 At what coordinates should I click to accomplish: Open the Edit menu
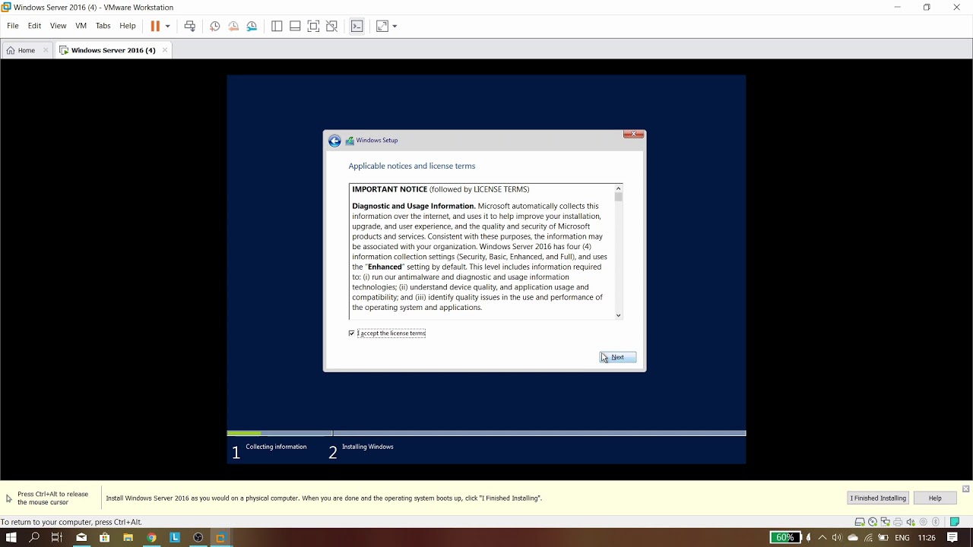tap(34, 26)
